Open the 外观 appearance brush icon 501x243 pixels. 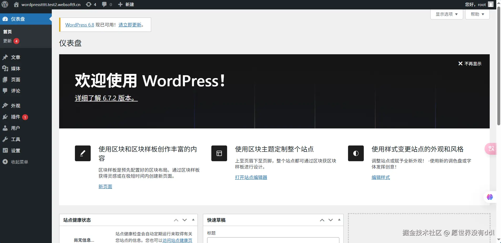(5, 106)
